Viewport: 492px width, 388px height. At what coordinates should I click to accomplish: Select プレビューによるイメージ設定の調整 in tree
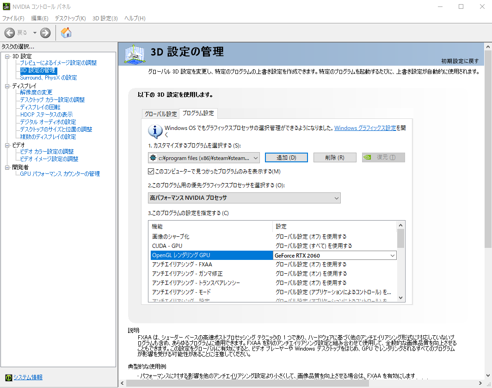(58, 63)
